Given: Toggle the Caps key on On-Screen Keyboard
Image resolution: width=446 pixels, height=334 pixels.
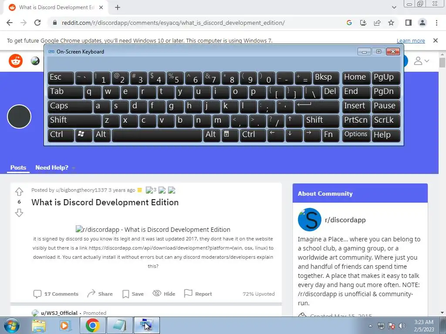Looking at the screenshot, I should pos(70,107).
